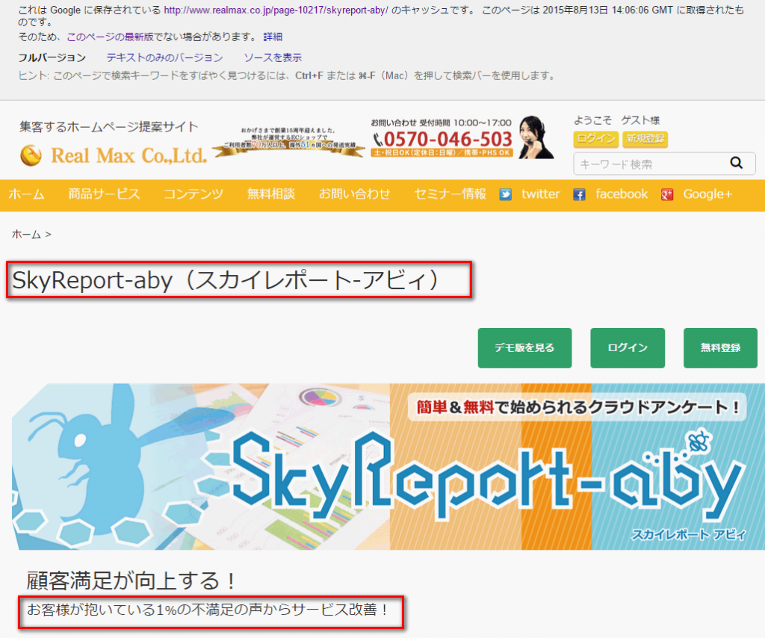
Task: Open セミナー情報 in the navigation bar
Action: coord(450,194)
